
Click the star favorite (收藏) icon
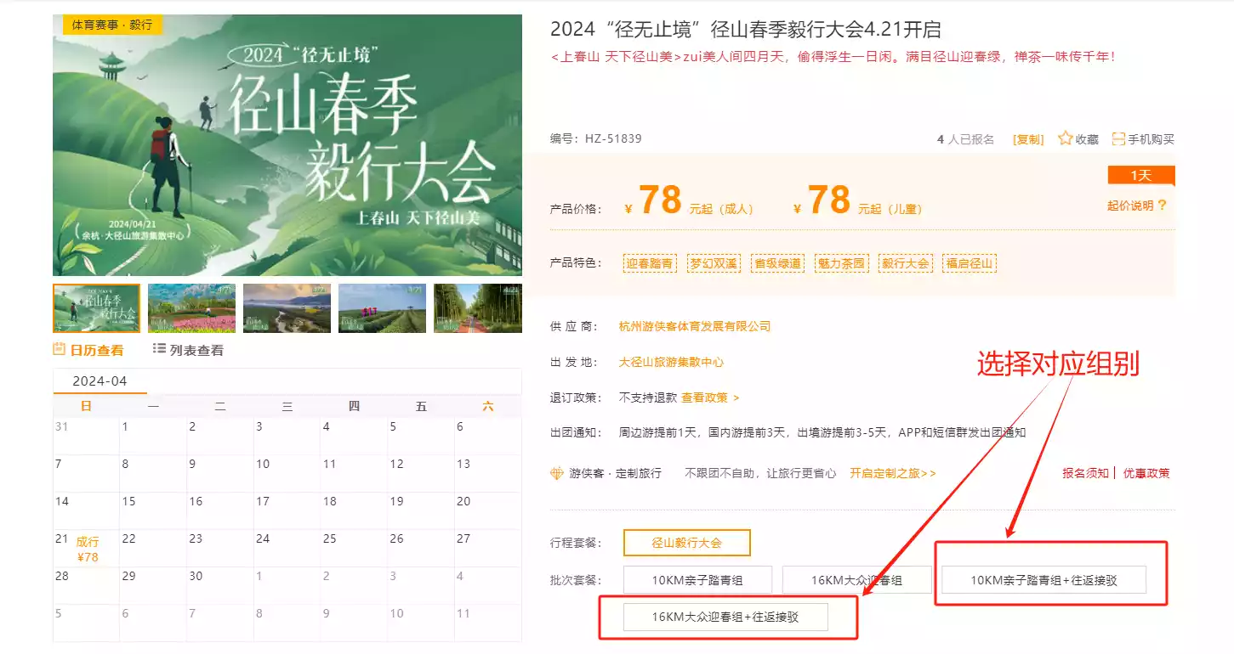[1065, 138]
